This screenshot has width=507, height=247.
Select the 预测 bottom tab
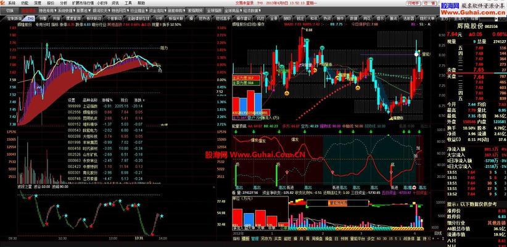click(x=344, y=238)
